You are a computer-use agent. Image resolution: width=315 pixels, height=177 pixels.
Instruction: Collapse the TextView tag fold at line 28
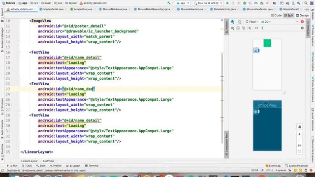pyautogui.click(x=19, y=115)
